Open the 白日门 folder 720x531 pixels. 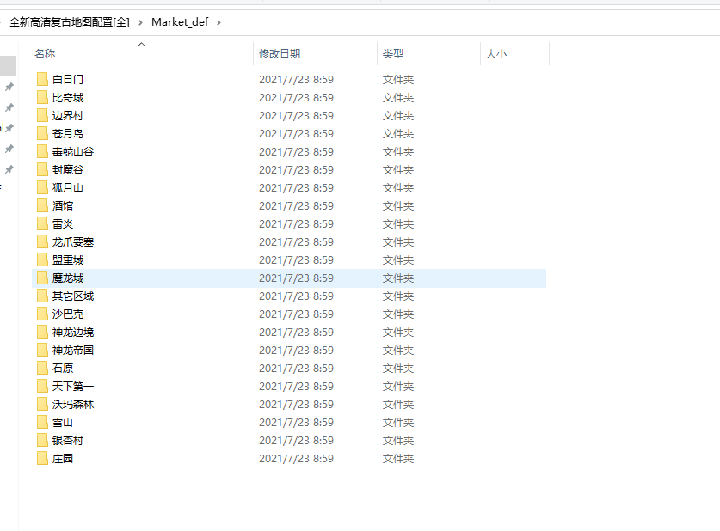(x=65, y=79)
